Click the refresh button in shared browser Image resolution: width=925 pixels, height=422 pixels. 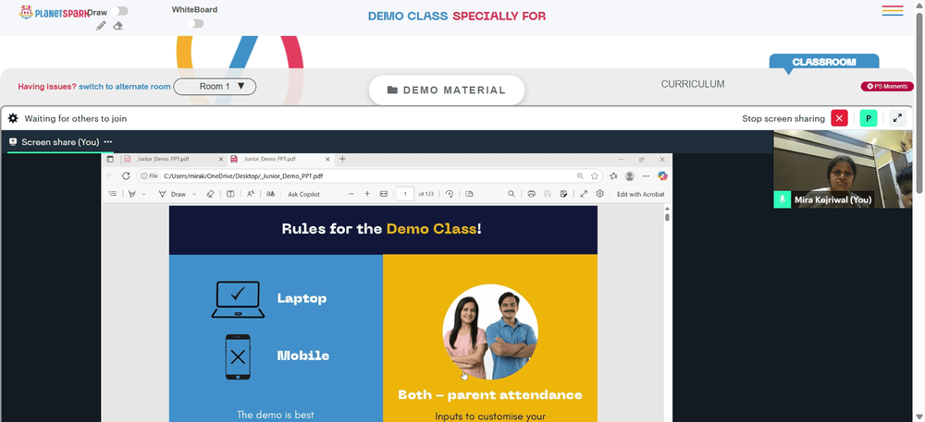click(126, 176)
